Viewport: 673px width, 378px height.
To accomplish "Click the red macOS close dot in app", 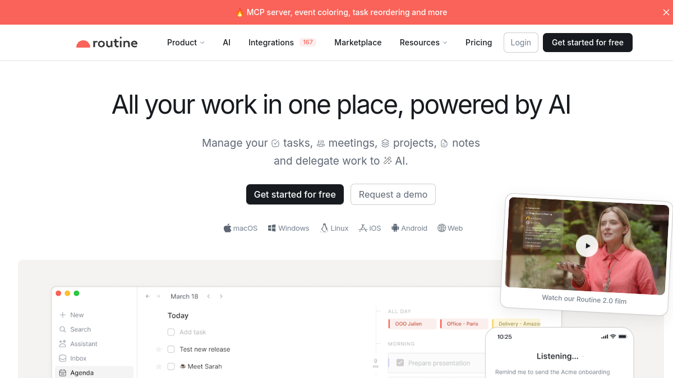I will click(x=58, y=293).
